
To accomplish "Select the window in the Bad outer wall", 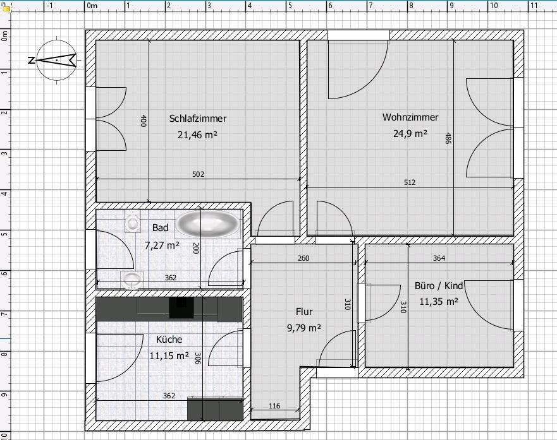I will pos(110,249).
